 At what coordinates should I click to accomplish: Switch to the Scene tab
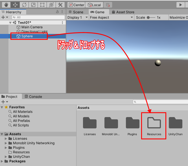click(x=76, y=12)
